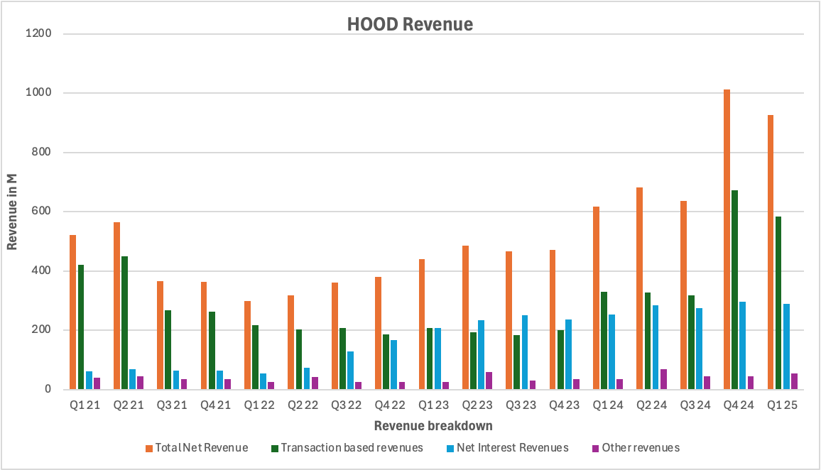Select the Transaction based revenues legend label

tap(352, 448)
